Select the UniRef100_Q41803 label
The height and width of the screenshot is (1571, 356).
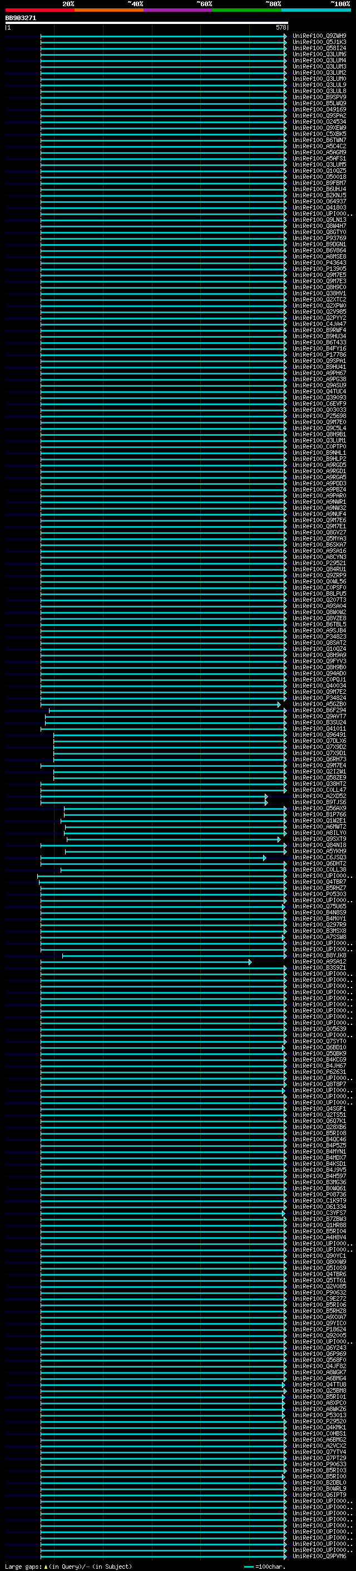click(319, 207)
